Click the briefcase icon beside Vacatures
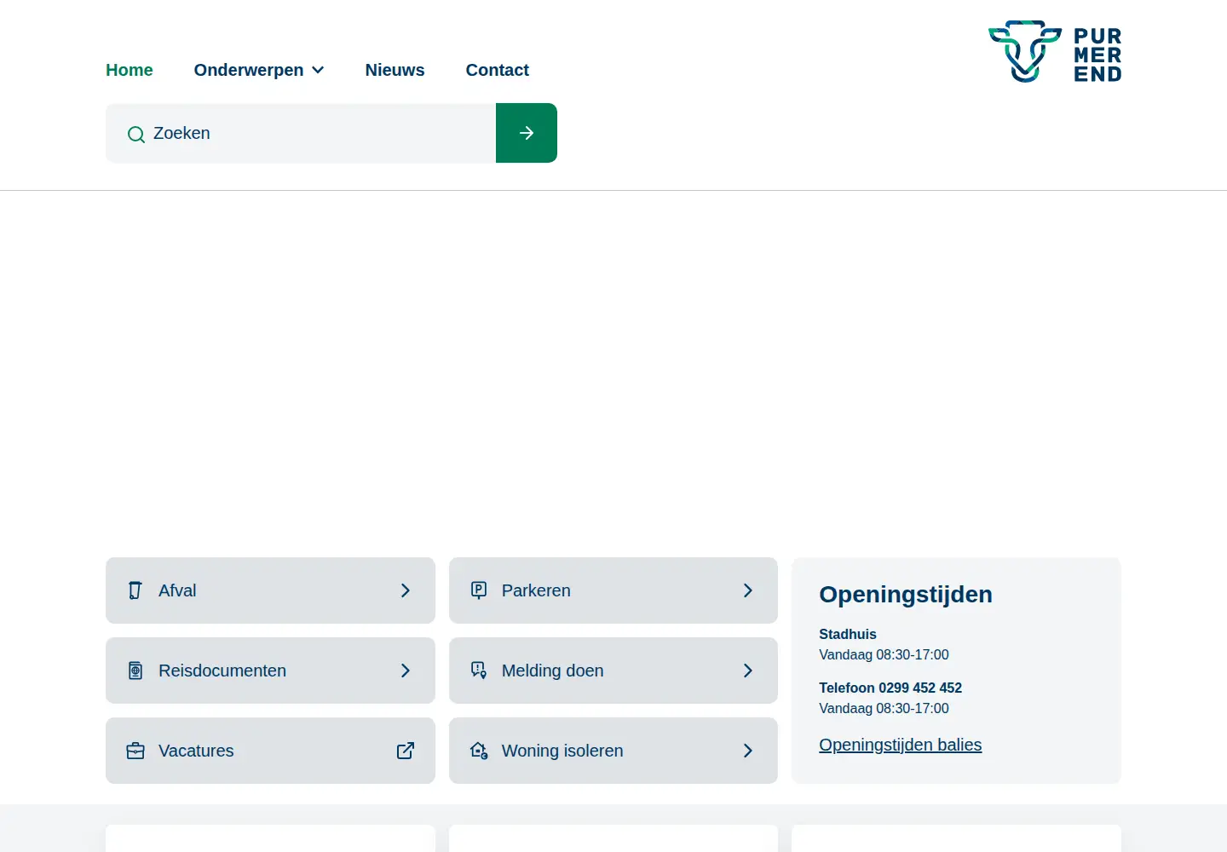1227x852 pixels. pos(135,751)
